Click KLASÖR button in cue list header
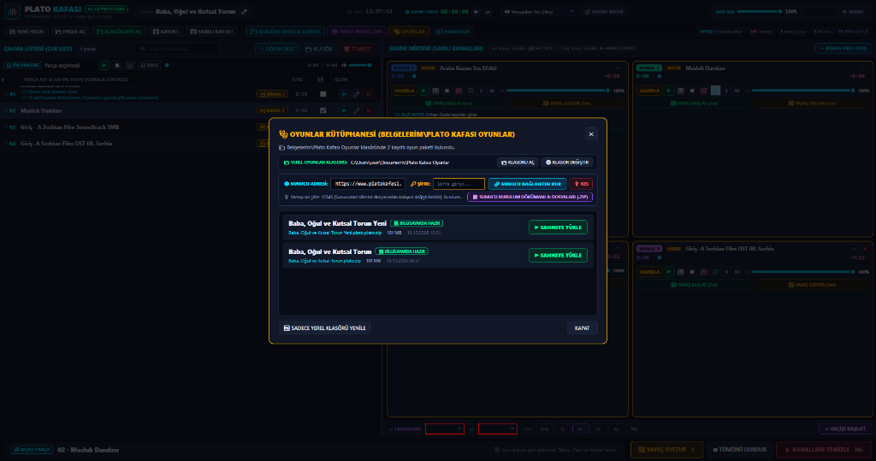Viewport: 876px width, 461px height. point(318,49)
